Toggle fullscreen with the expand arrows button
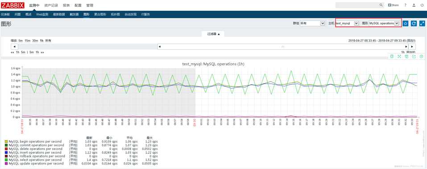 [x=422, y=24]
